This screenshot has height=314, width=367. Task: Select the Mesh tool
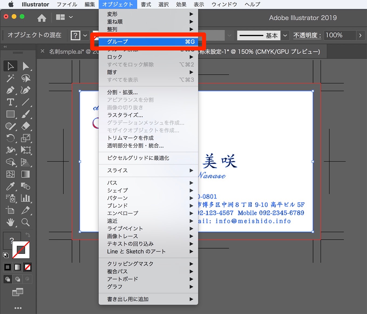tap(11, 174)
